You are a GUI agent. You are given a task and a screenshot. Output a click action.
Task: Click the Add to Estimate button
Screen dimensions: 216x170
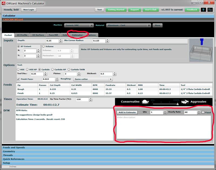(x=127, y=112)
